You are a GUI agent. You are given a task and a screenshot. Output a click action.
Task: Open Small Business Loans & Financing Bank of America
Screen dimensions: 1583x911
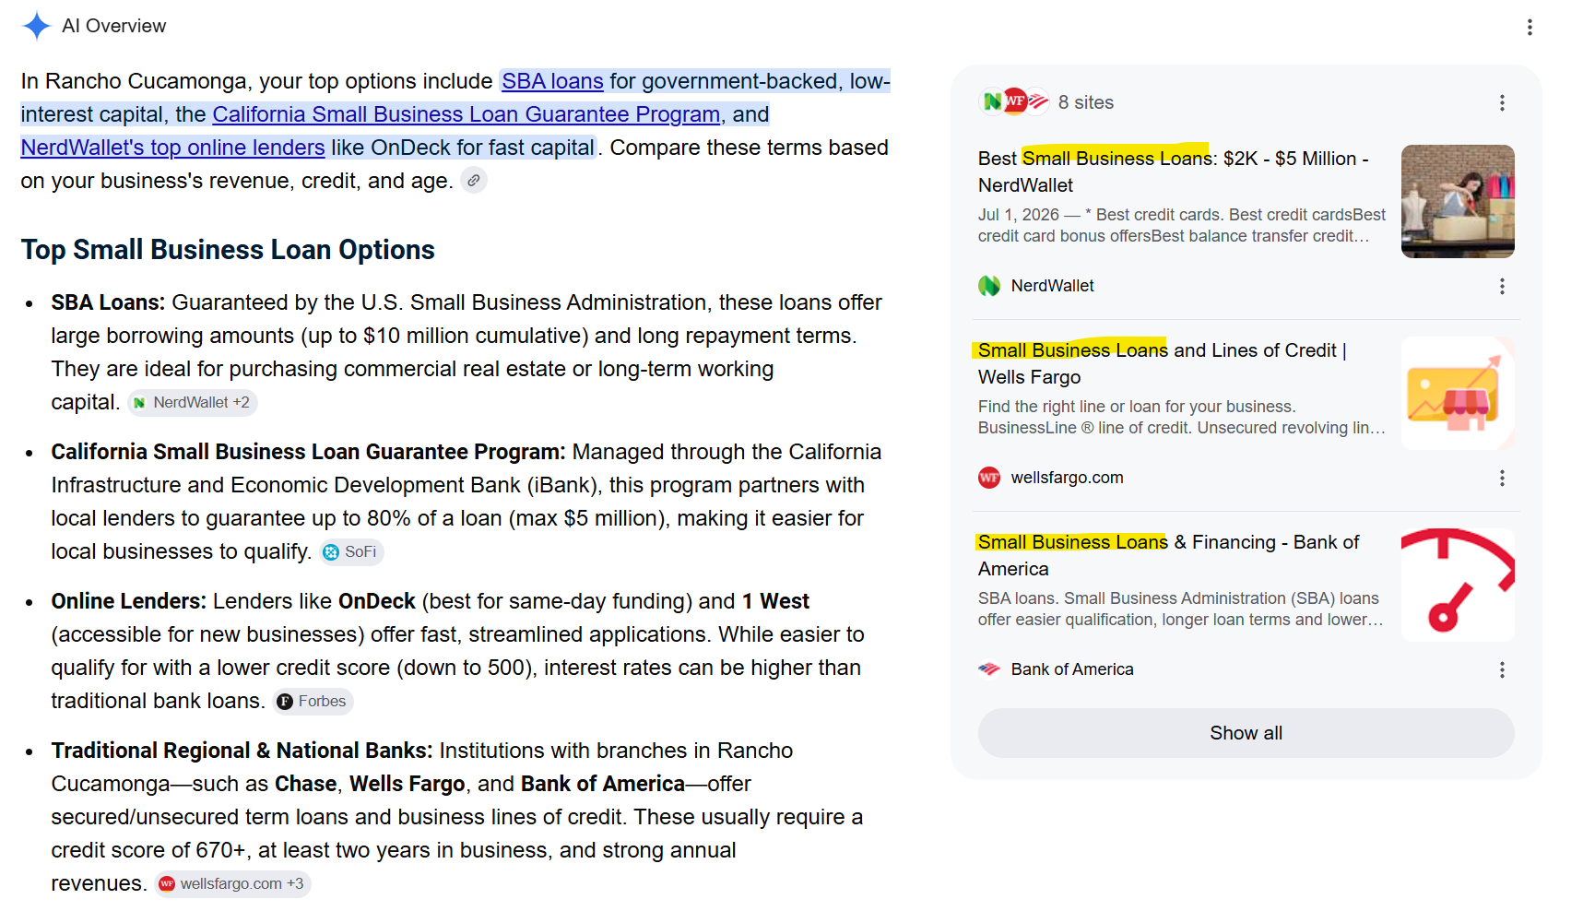1169,555
